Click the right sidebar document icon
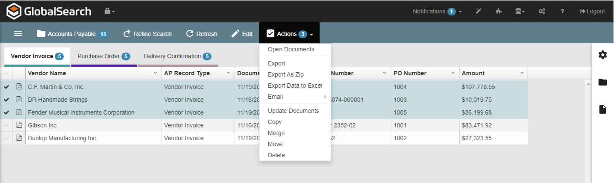 (x=602, y=110)
